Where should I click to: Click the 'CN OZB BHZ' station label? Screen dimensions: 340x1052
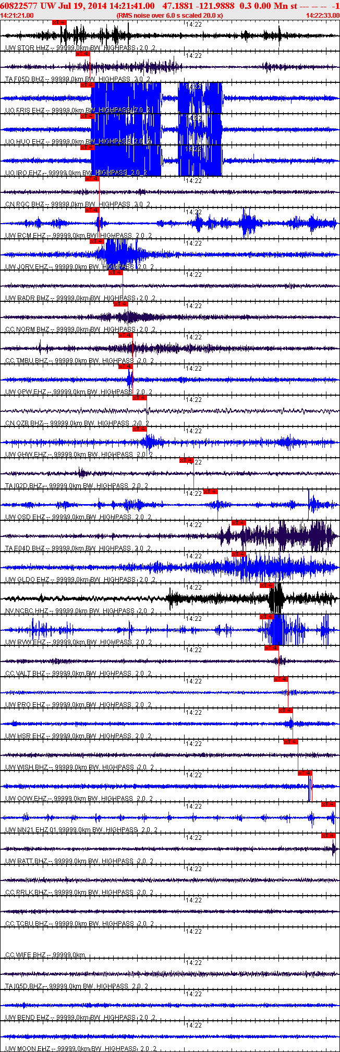(24, 423)
